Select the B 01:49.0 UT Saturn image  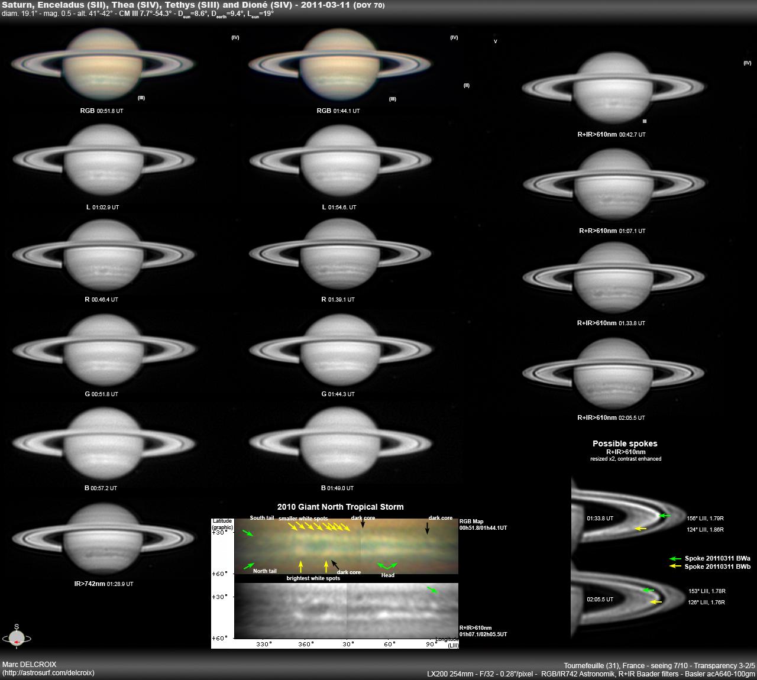(340, 443)
